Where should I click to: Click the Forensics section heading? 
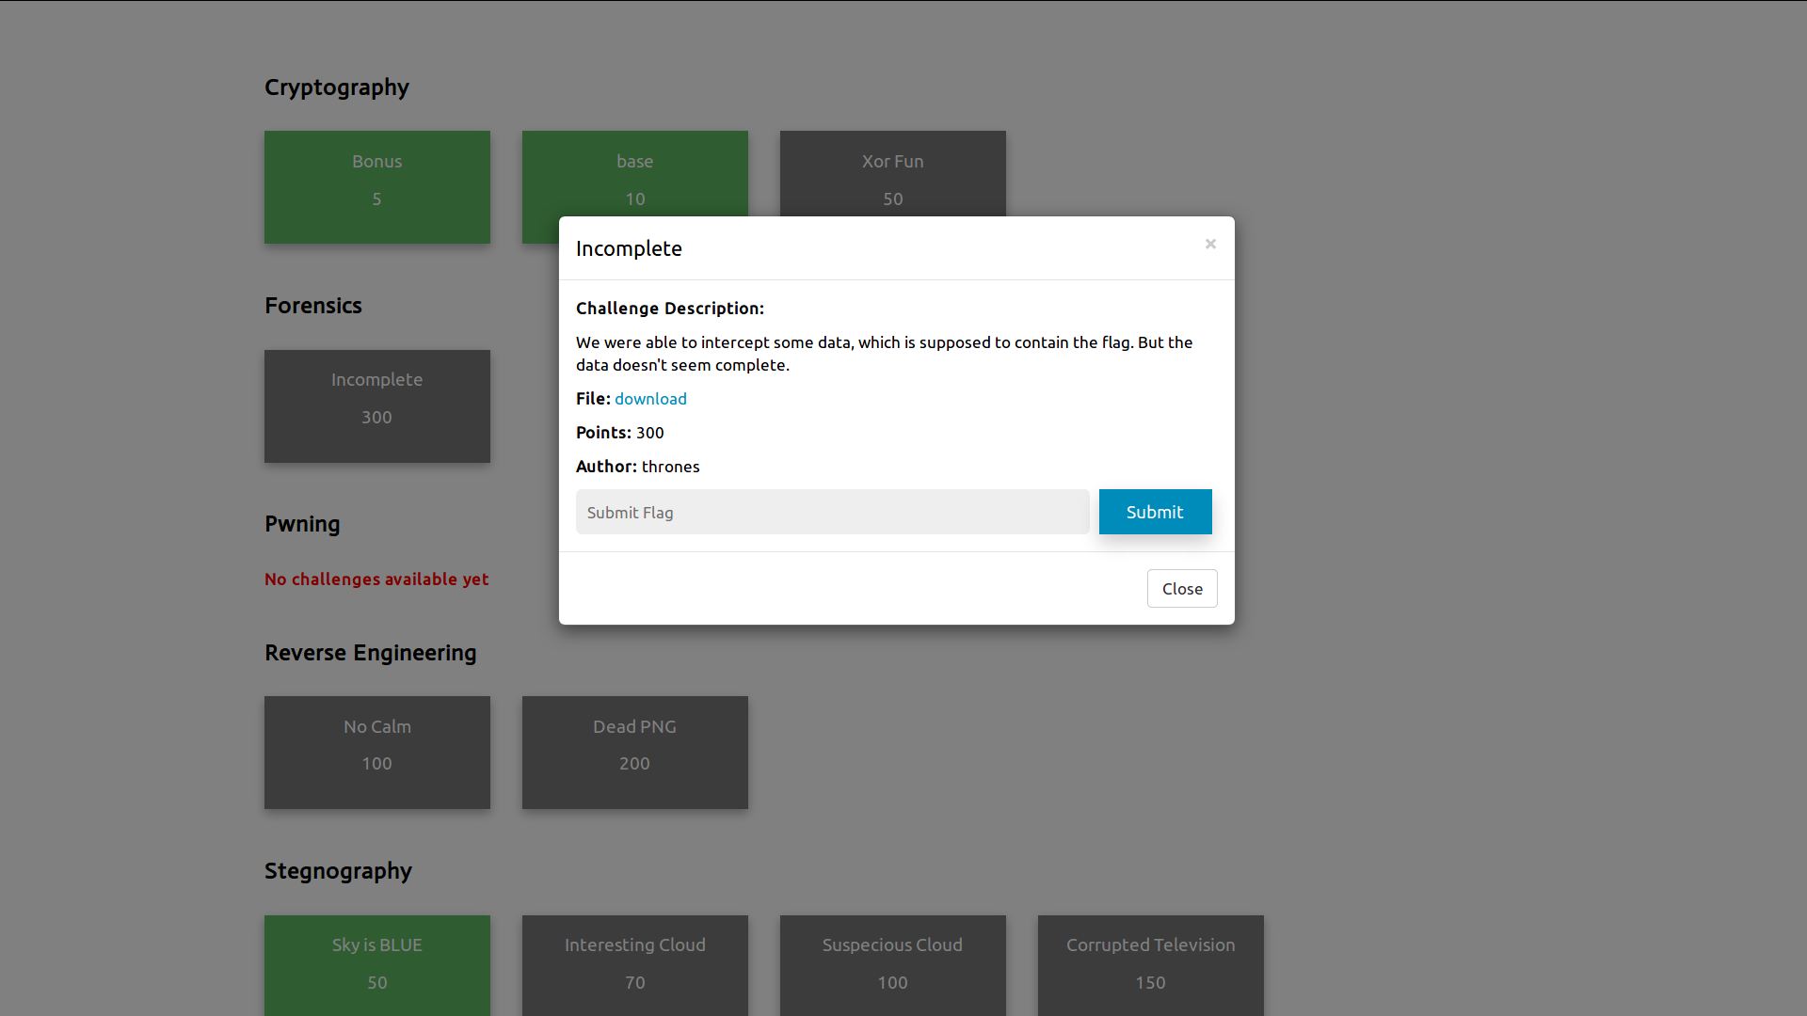(312, 306)
